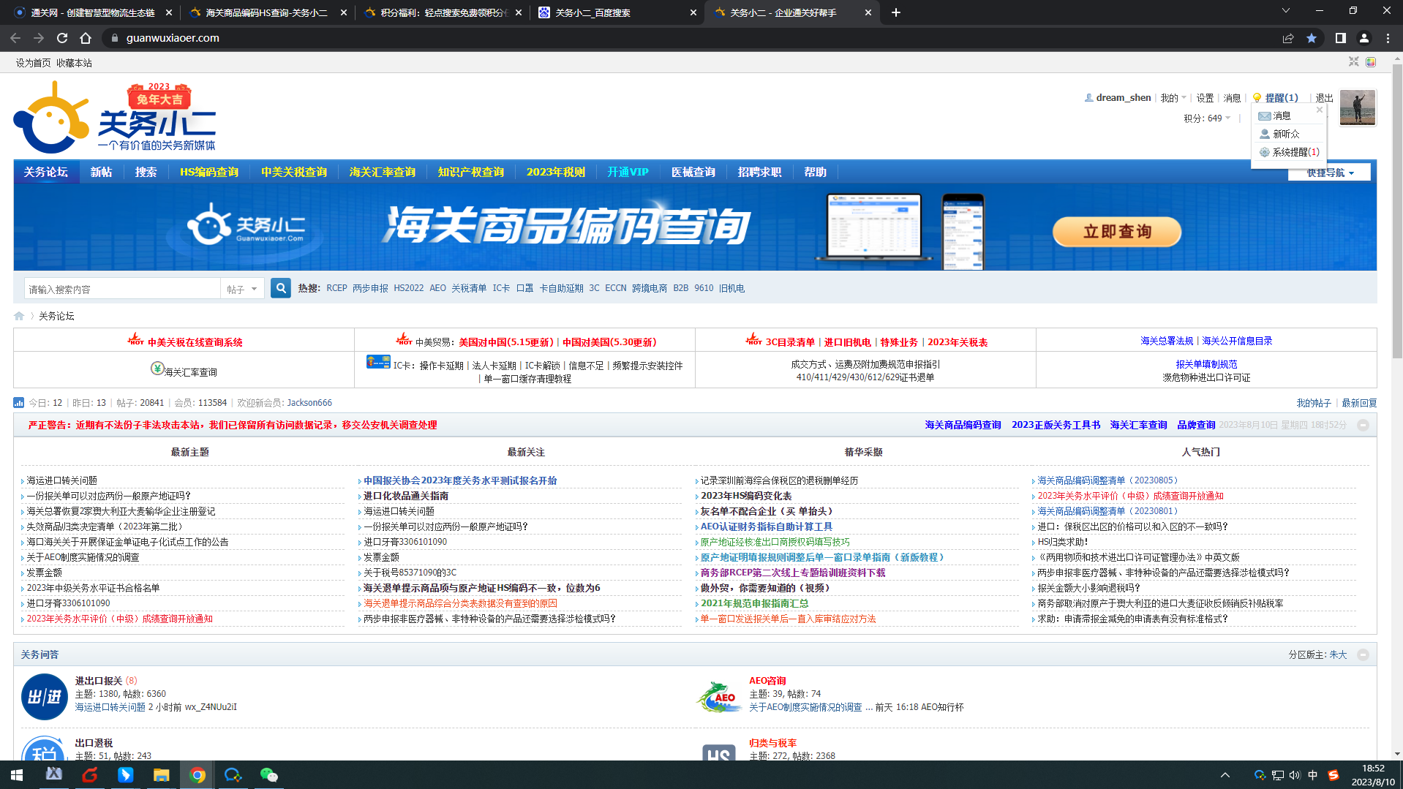Open WeChat from the taskbar
Screen dimensions: 1403x789
pos(269,775)
